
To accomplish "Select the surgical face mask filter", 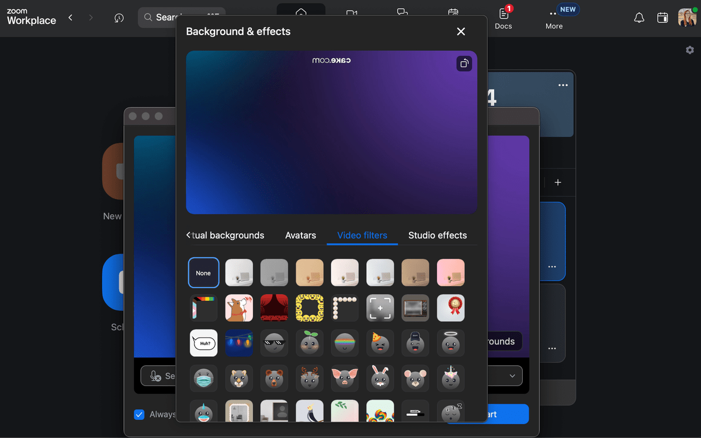I will point(203,379).
